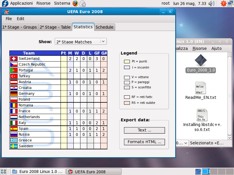Click the Portugal flag icon
The image size is (234, 175).
coord(14,70)
